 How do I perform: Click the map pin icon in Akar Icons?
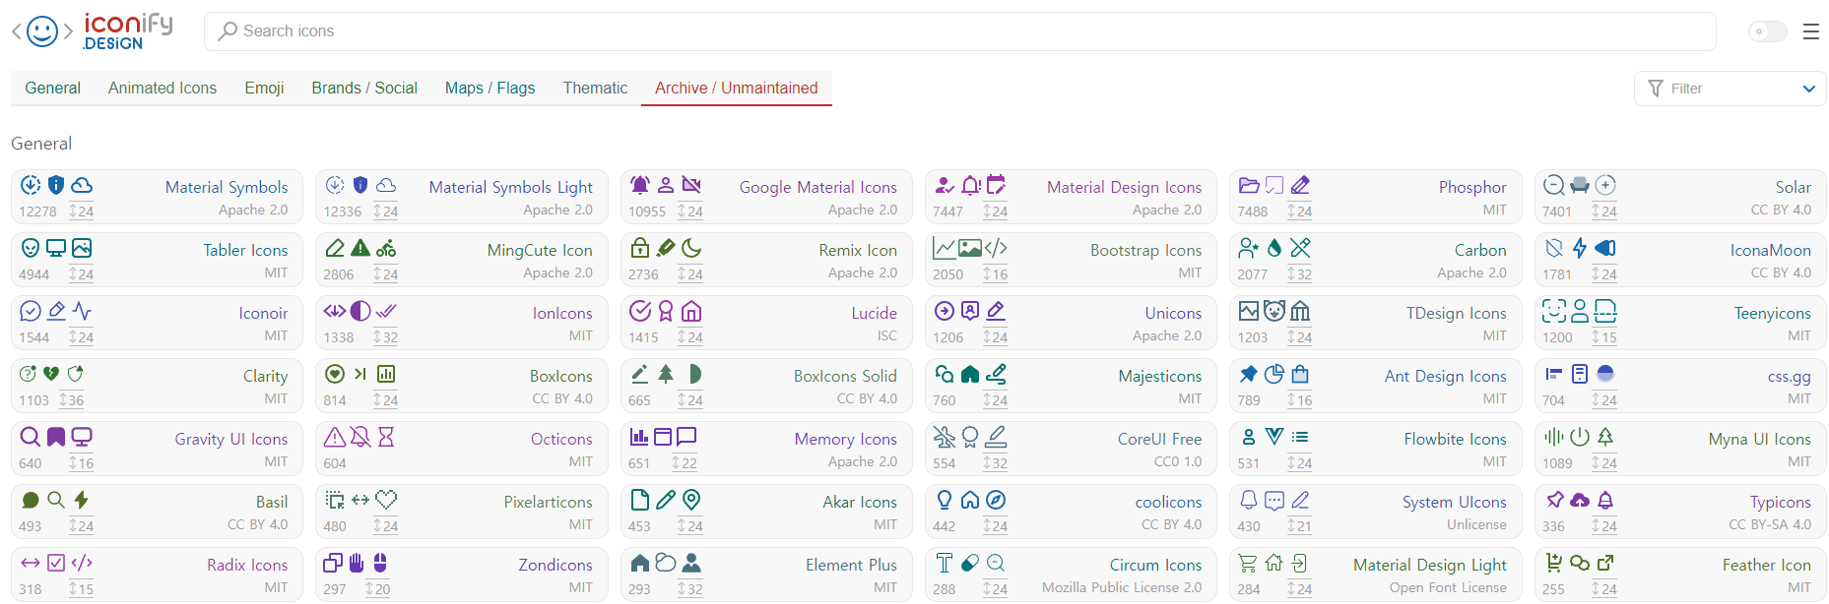[x=691, y=500]
